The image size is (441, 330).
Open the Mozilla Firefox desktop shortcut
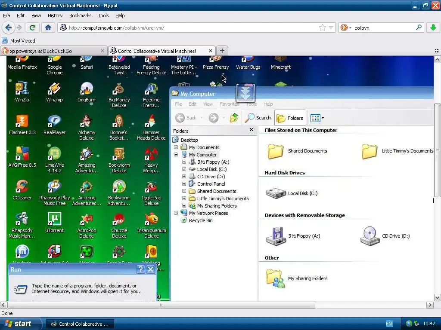tap(22, 64)
